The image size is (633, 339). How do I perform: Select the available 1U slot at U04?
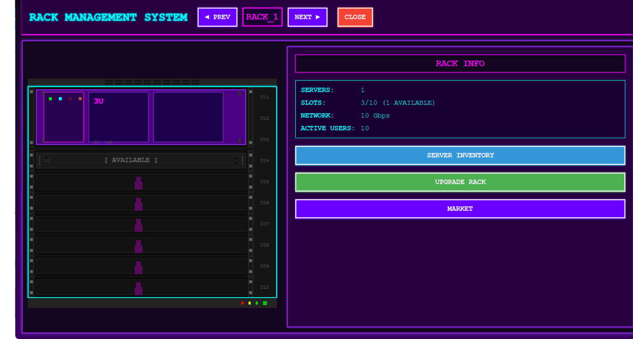[141, 160]
